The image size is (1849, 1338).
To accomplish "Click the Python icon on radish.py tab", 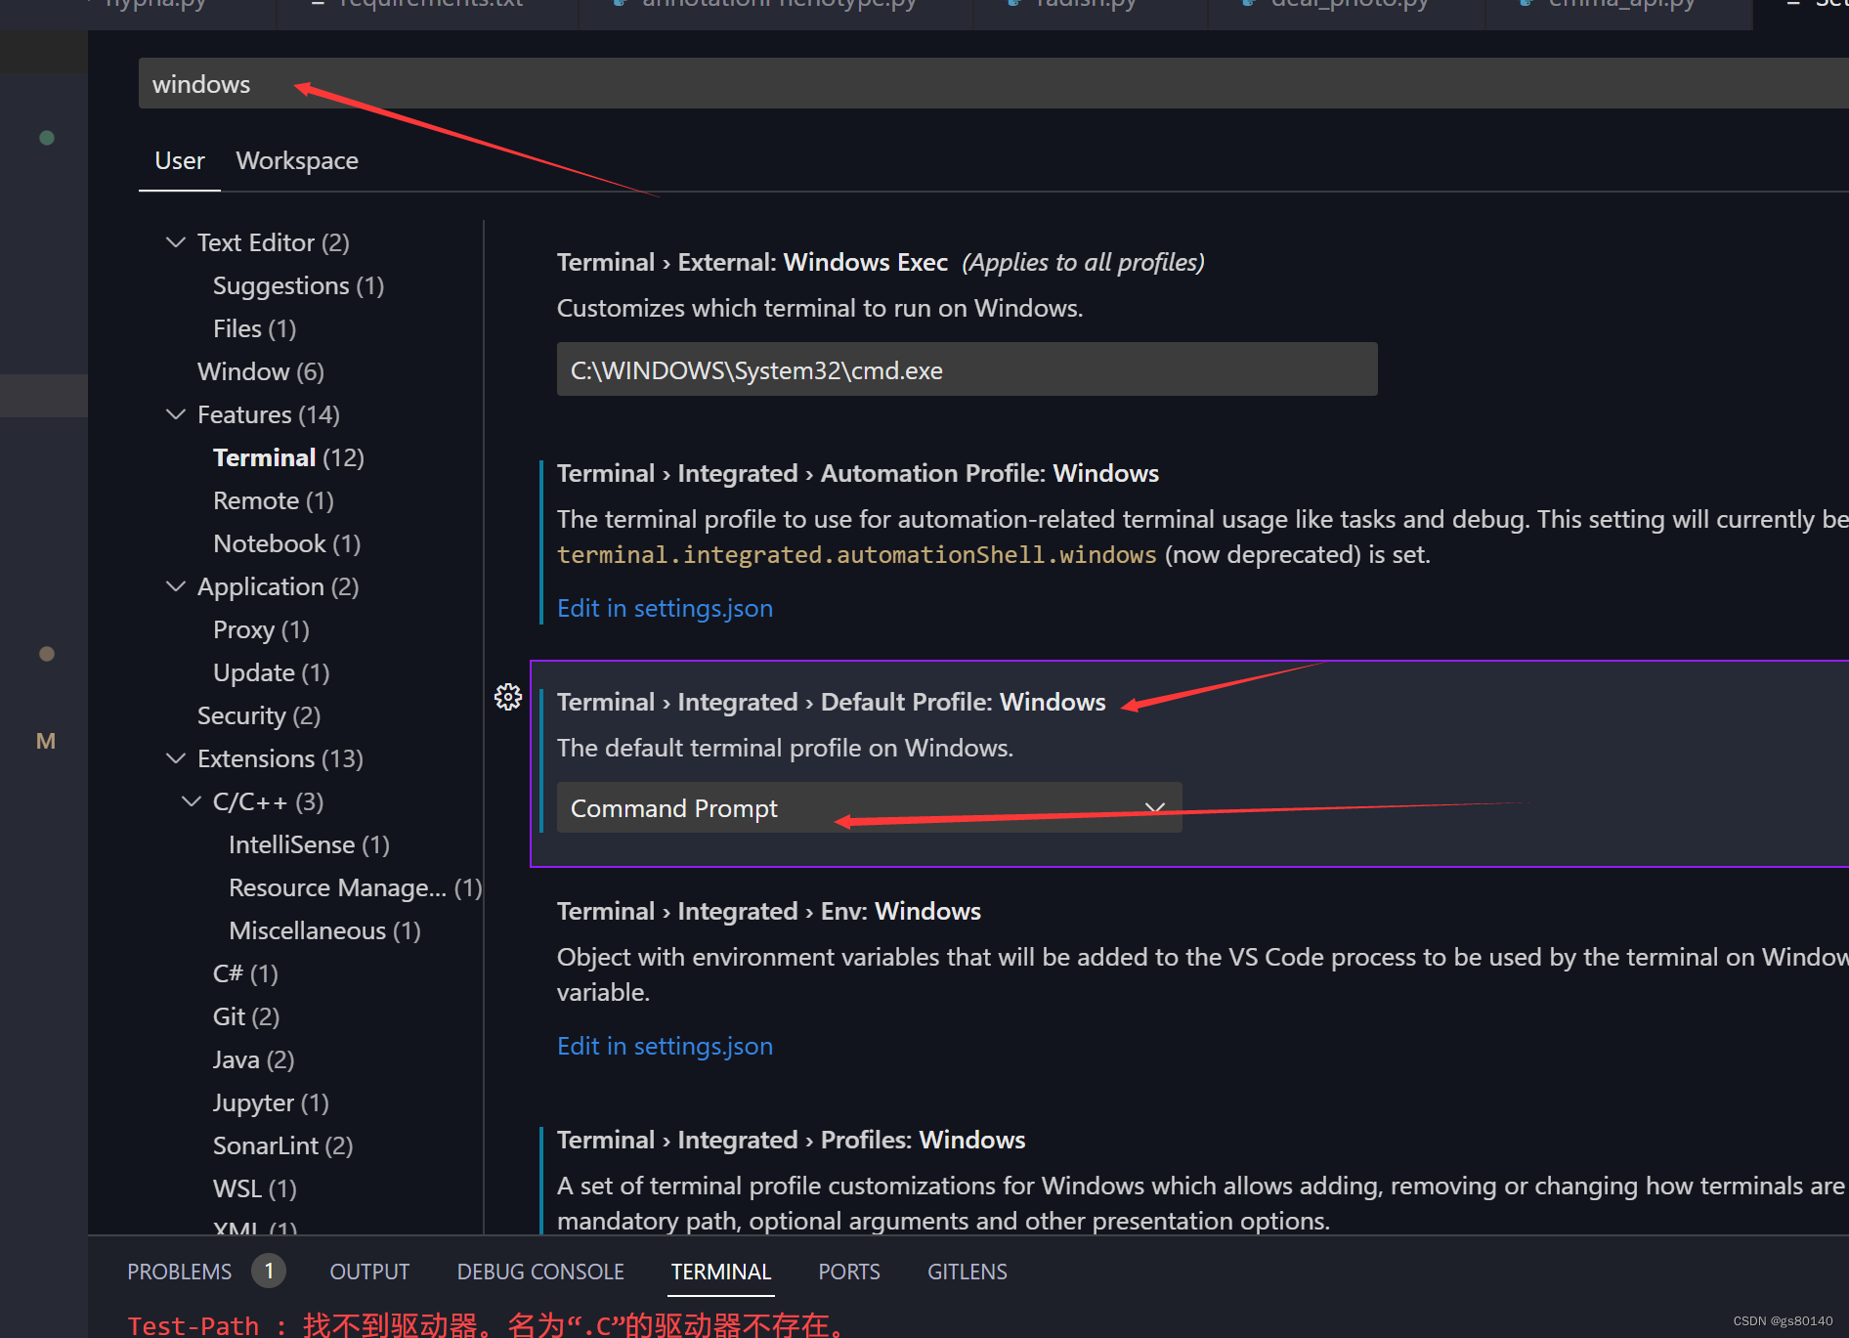I will point(1012,4).
